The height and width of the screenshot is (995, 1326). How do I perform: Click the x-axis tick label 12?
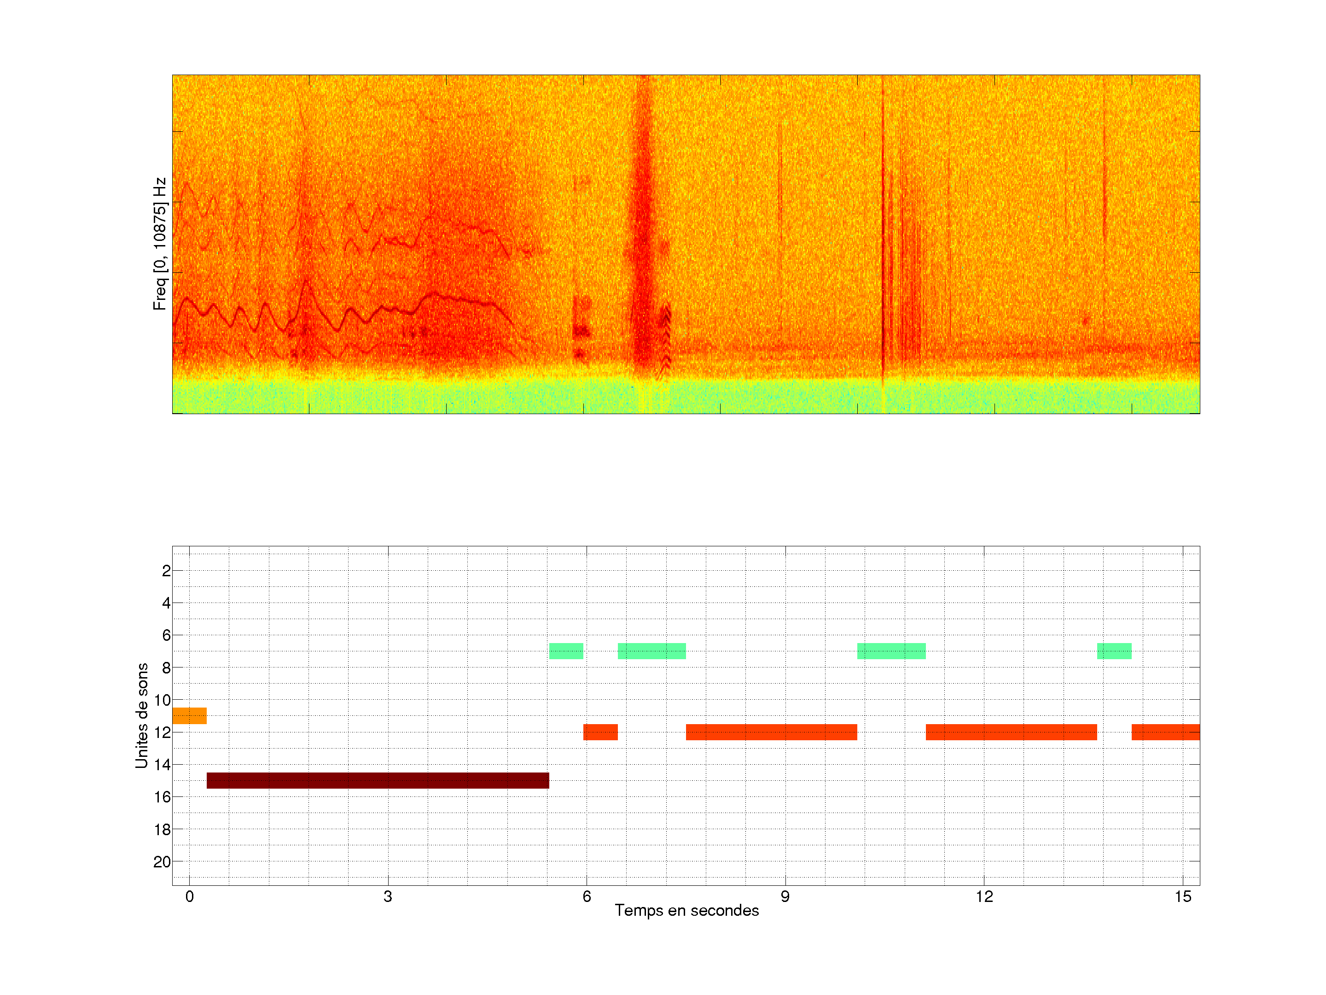(984, 896)
